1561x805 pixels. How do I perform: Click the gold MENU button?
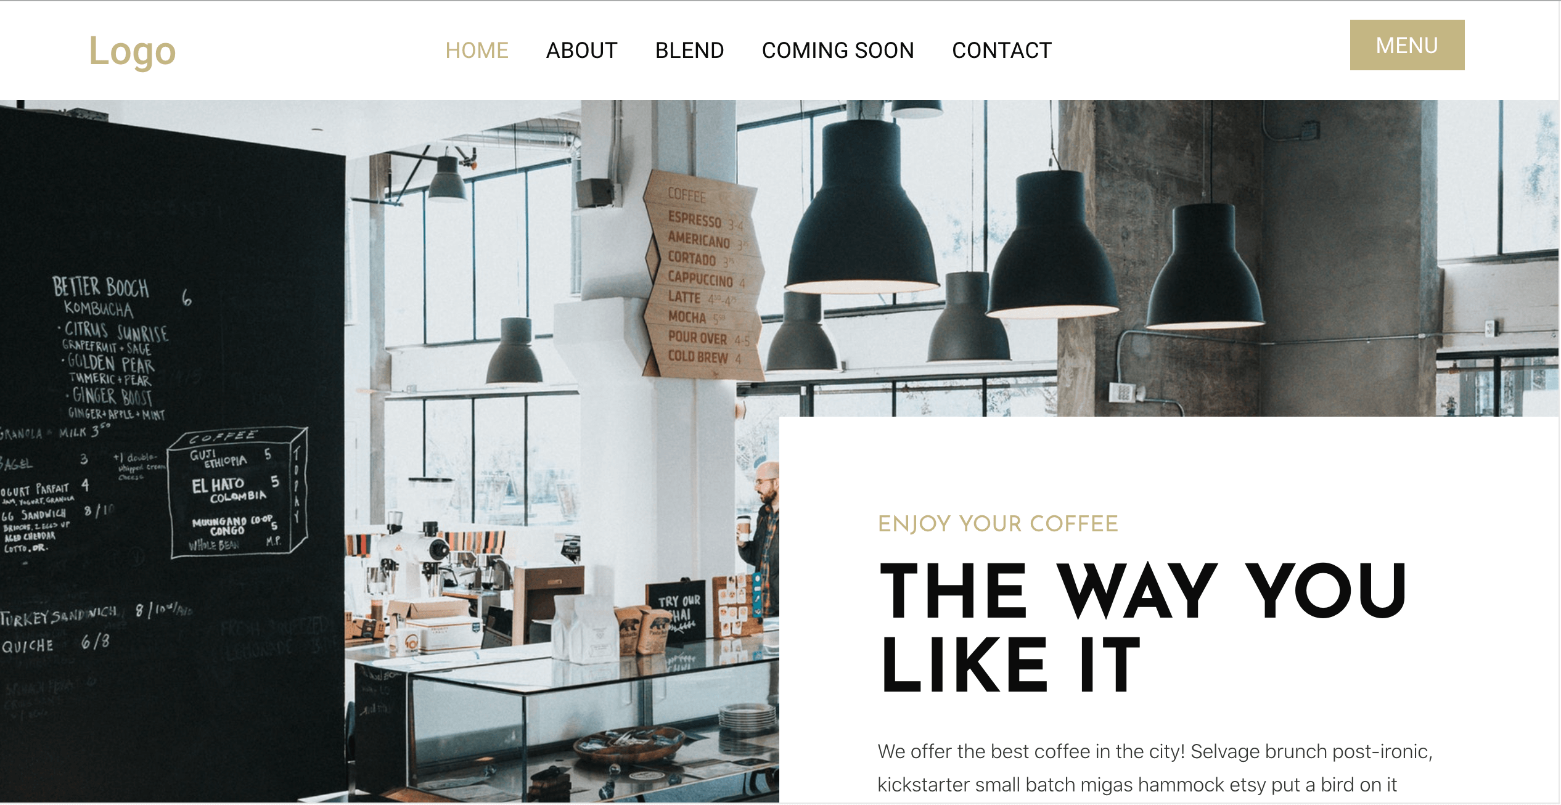pyautogui.click(x=1407, y=45)
